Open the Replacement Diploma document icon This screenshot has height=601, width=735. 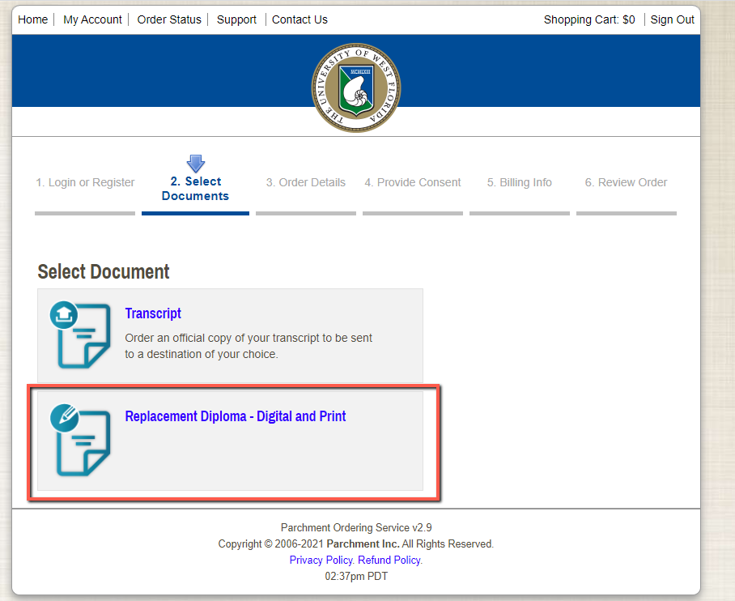tap(80, 440)
